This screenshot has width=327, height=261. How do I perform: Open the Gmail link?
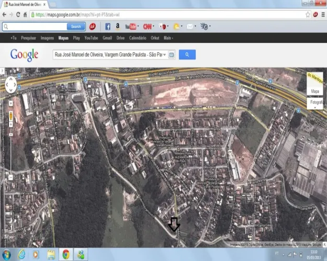click(x=107, y=38)
